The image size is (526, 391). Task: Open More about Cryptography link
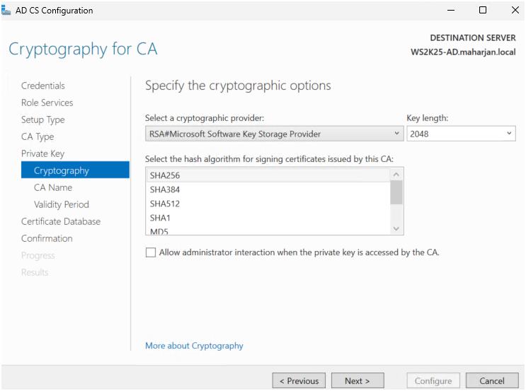coord(194,346)
